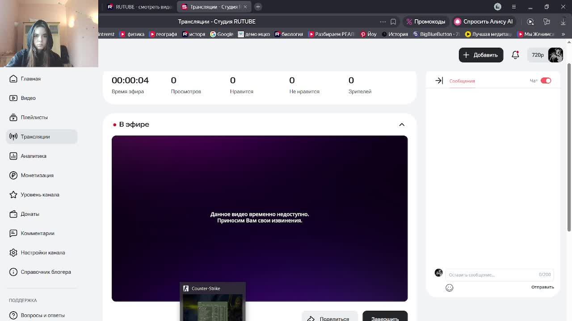Screen dimensions: 572x321
Task: Switch to the RUTUBE - смотреть видео tab
Action: pos(140,7)
